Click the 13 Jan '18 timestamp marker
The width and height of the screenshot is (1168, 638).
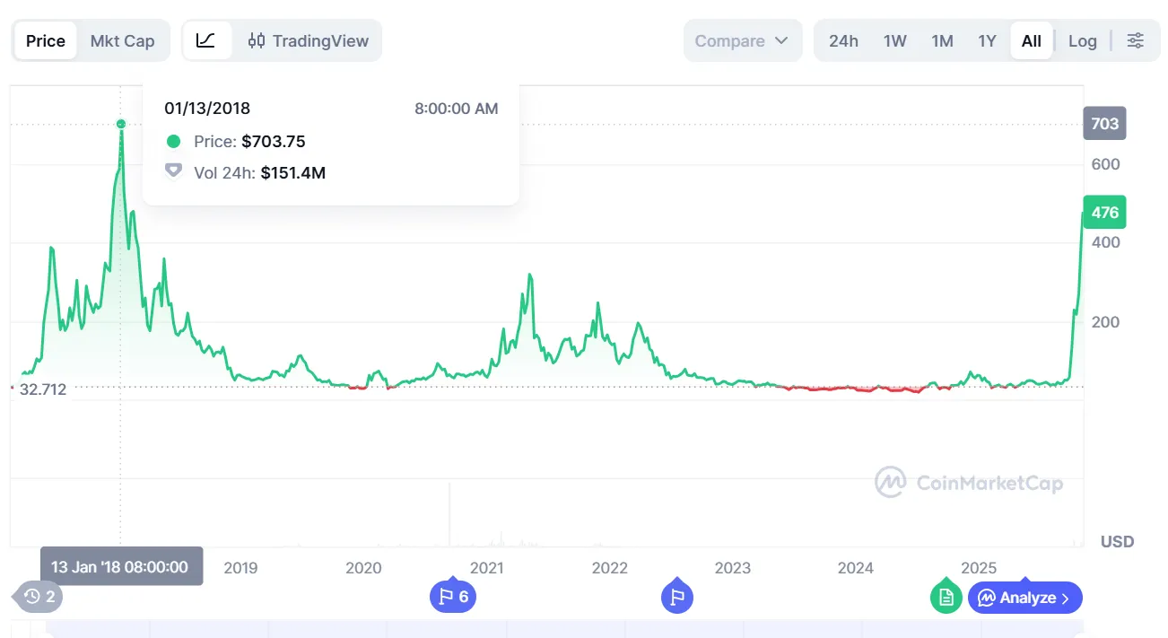click(121, 566)
